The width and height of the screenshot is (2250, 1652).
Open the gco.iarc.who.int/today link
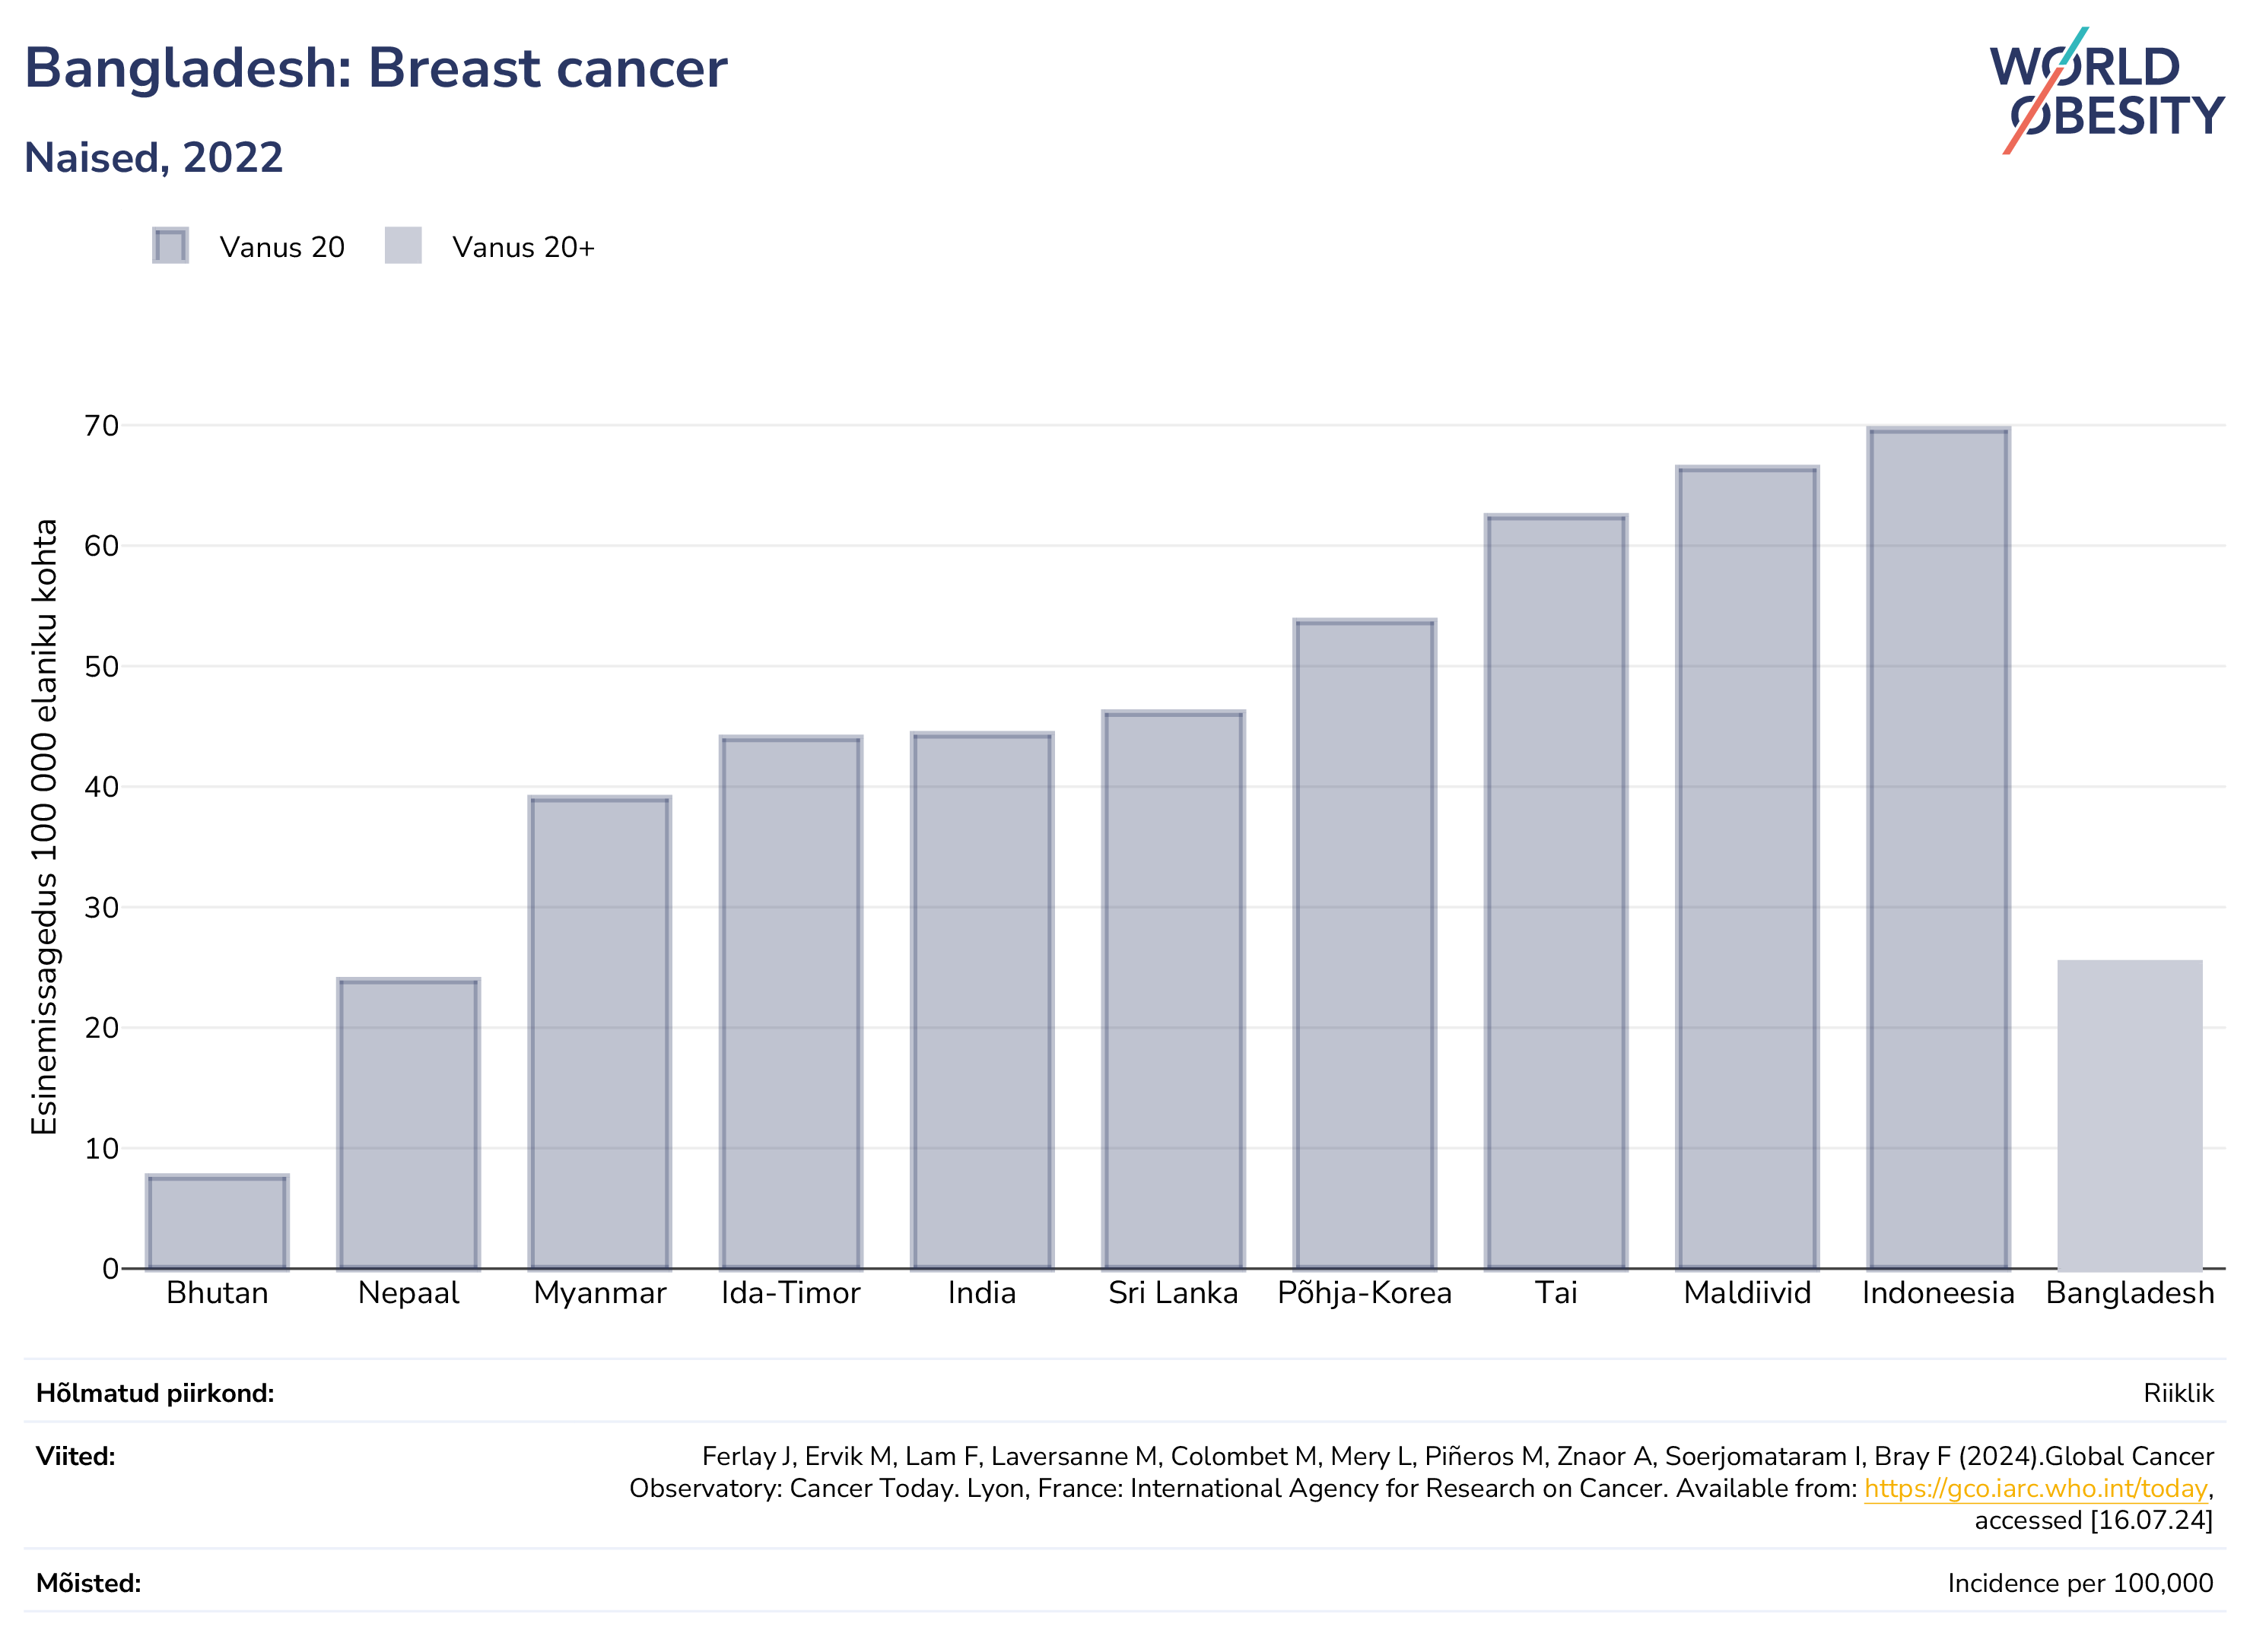(2035, 1489)
